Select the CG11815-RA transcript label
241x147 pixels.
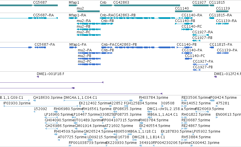pos(220,15)
